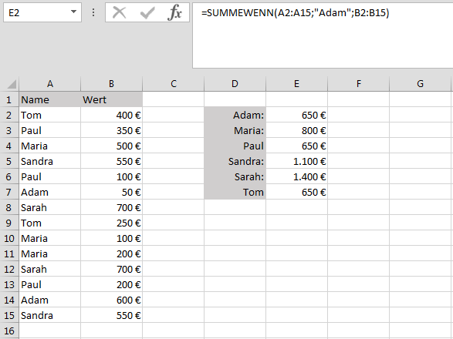Click cell A14 containing 'Adam'
The width and height of the screenshot is (453, 339).
pyautogui.click(x=50, y=300)
